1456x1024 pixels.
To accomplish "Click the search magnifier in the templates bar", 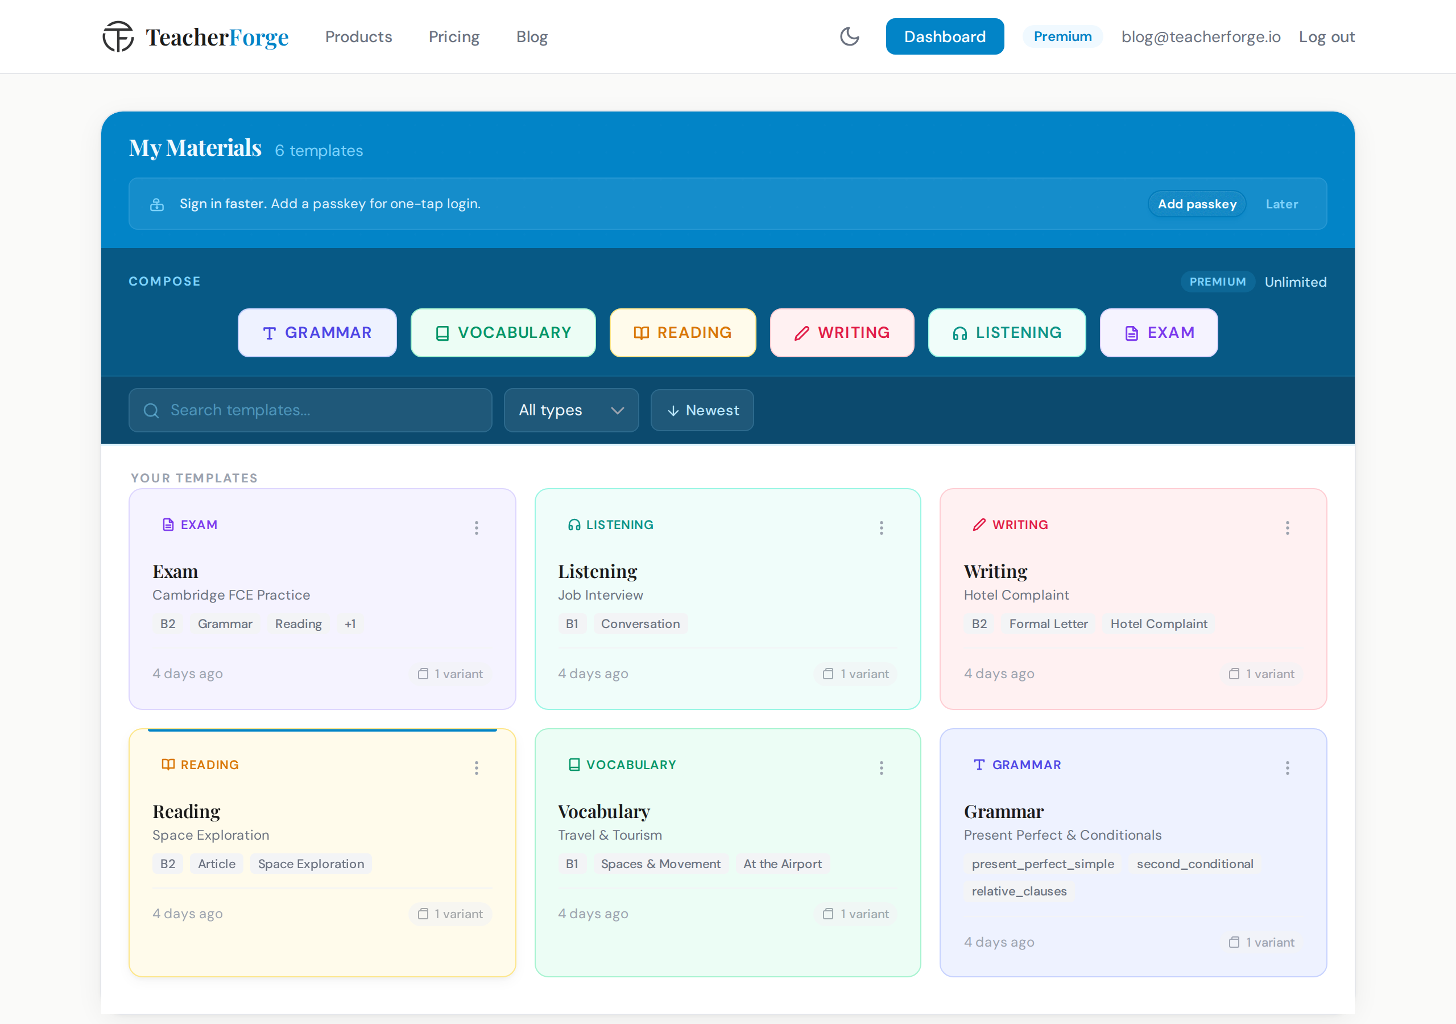I will coord(151,410).
